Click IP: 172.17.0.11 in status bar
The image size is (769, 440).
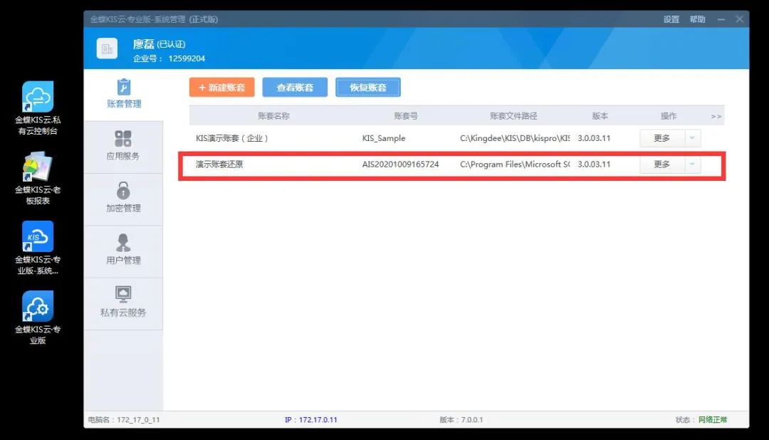click(x=311, y=420)
